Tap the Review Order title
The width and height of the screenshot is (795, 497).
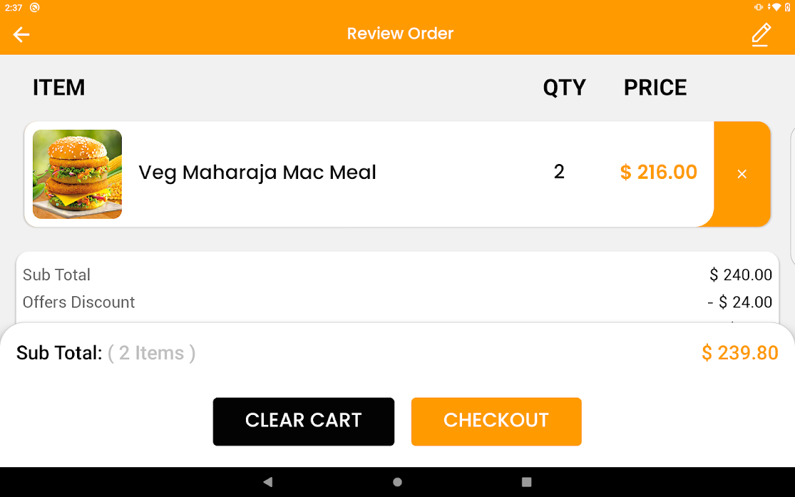400,34
